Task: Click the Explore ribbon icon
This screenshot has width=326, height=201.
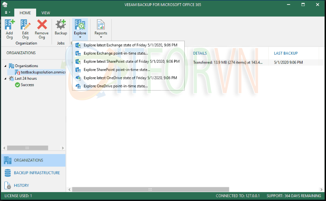Action: [80, 25]
